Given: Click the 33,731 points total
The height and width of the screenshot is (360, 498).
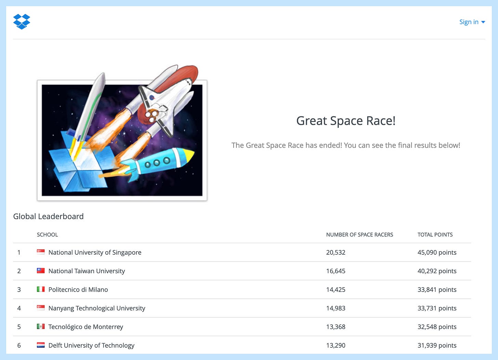Looking at the screenshot, I should (437, 308).
